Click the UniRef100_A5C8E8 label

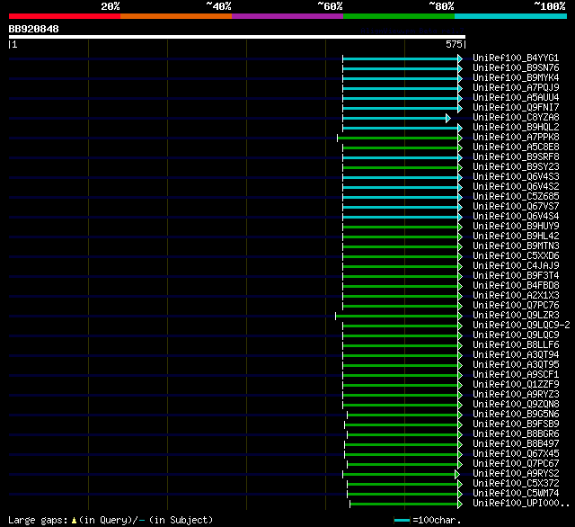[x=516, y=147]
